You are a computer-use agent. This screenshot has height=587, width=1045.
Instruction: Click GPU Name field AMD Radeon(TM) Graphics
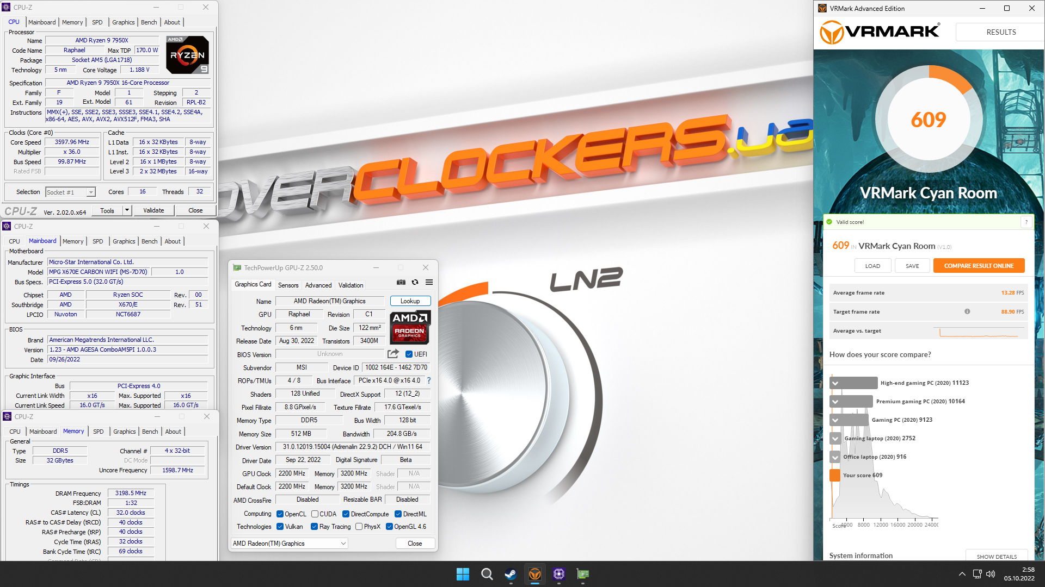tap(330, 301)
